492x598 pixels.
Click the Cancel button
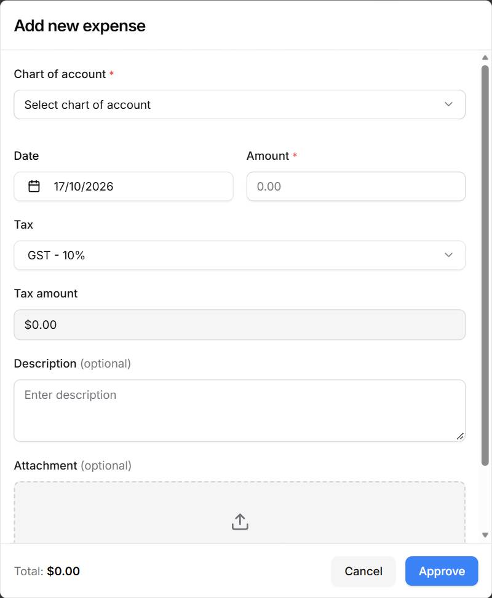coord(363,571)
